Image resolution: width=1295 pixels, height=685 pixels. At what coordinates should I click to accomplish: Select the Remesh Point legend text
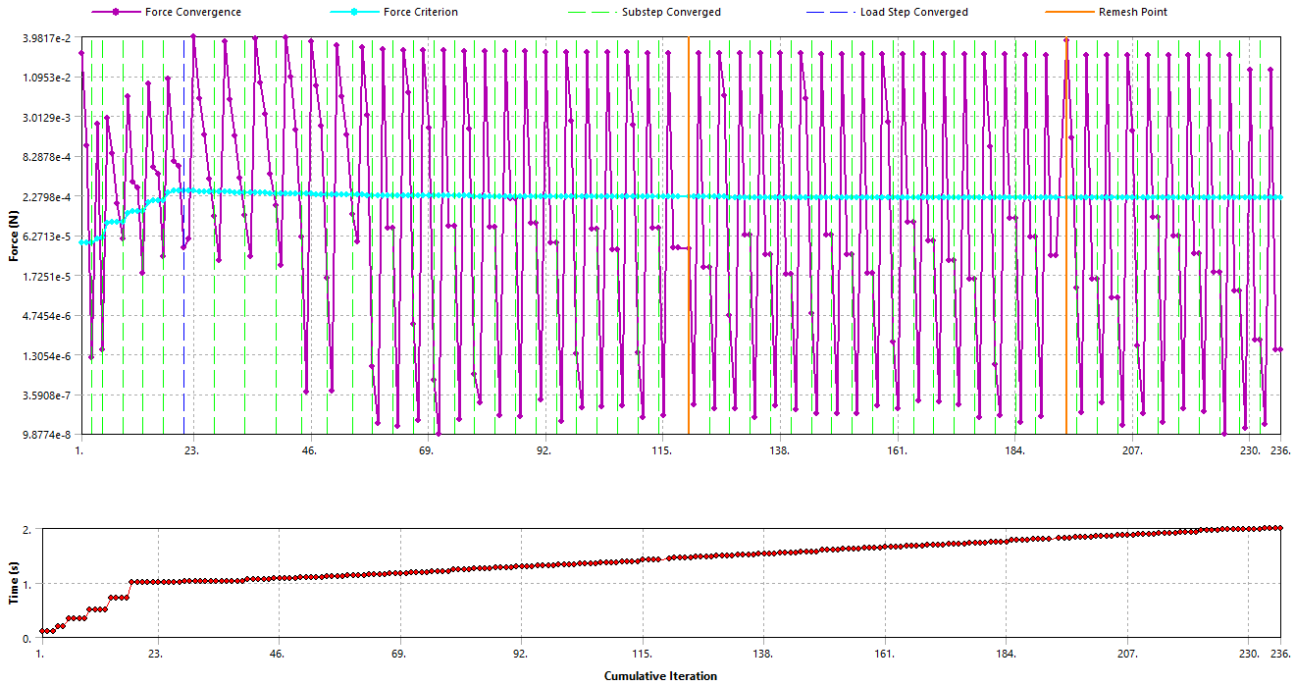pyautogui.click(x=1135, y=13)
